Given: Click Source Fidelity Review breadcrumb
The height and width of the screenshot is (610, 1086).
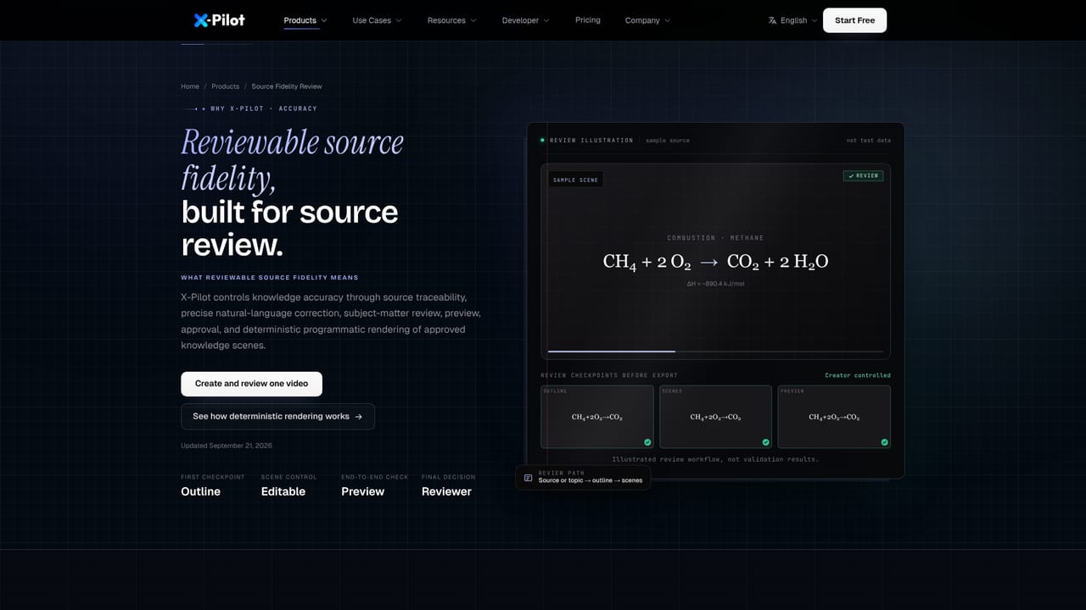Looking at the screenshot, I should point(287,86).
